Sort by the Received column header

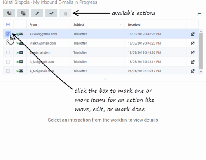(134, 24)
